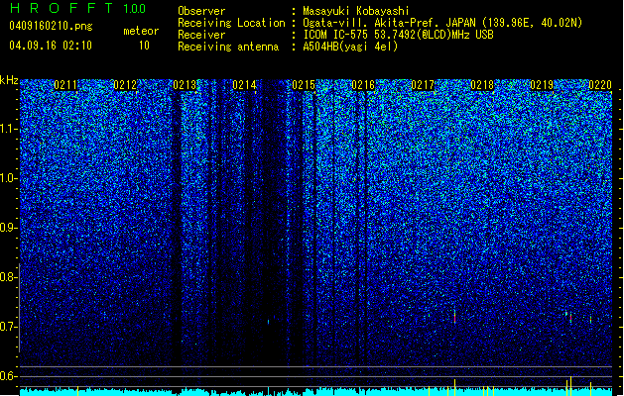Click the 0.8 frequency axis label

click(9, 277)
